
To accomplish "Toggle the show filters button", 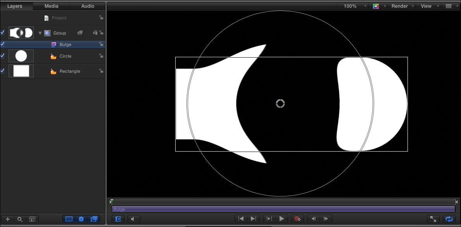I will tap(93, 219).
